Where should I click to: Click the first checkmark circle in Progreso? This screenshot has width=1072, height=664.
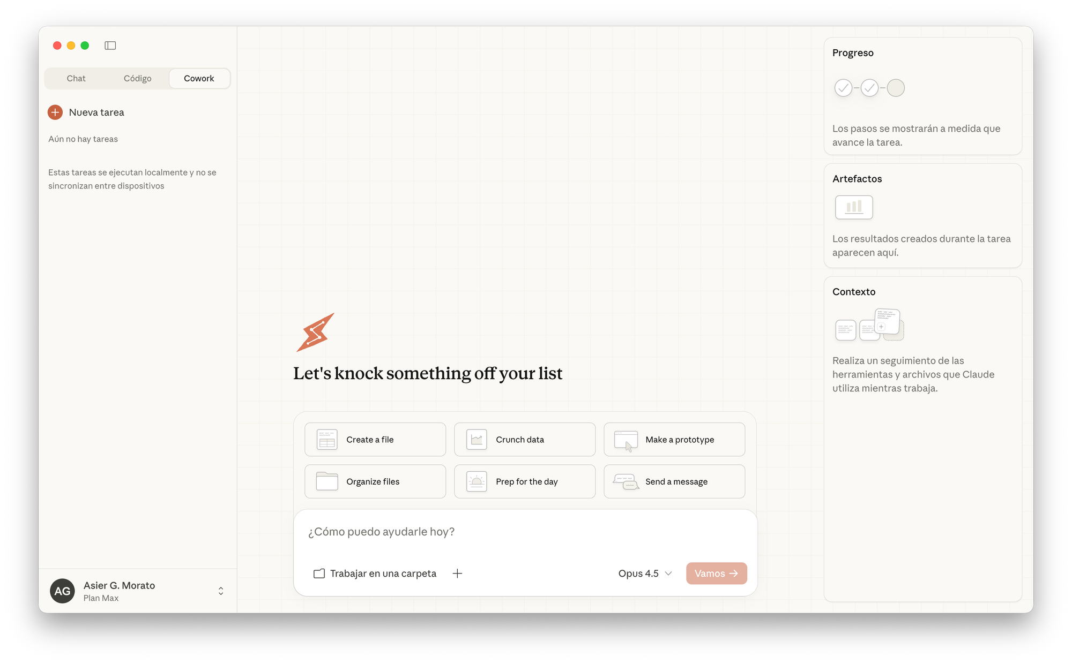tap(843, 88)
